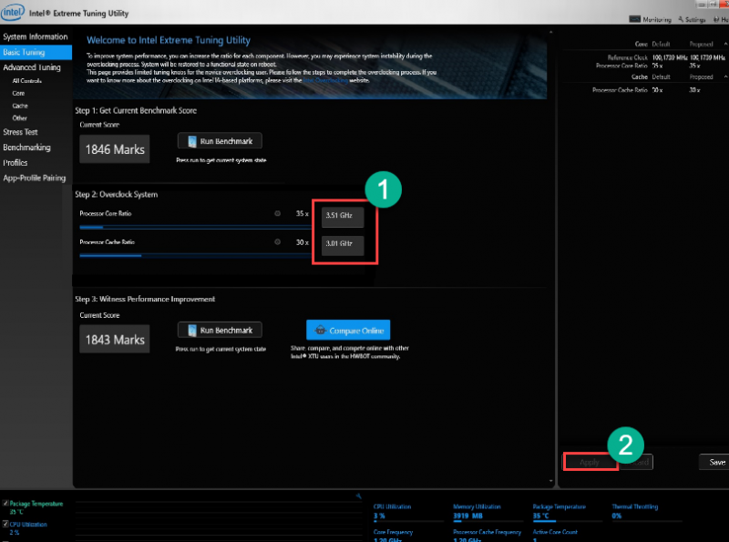This screenshot has height=542, width=729.
Task: Click the Discard button beside Apply
Action: coord(637,462)
